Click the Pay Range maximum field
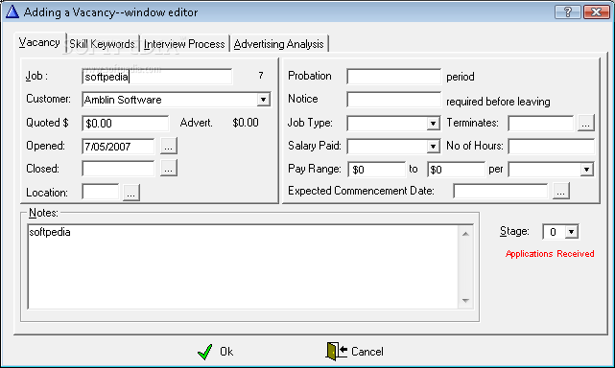615x368 pixels. 456,170
